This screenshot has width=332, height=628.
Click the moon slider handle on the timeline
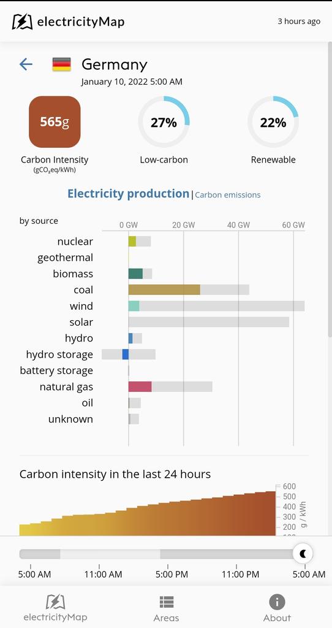(303, 554)
